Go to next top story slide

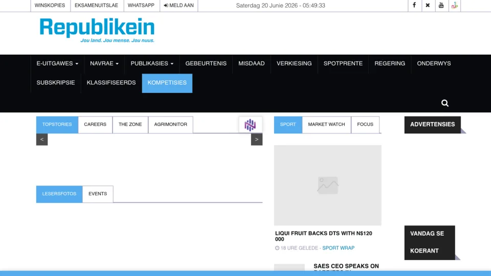257,140
